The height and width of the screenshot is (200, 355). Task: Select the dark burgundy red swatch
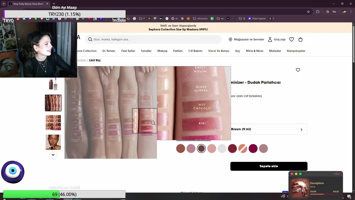pyautogui.click(x=232, y=149)
